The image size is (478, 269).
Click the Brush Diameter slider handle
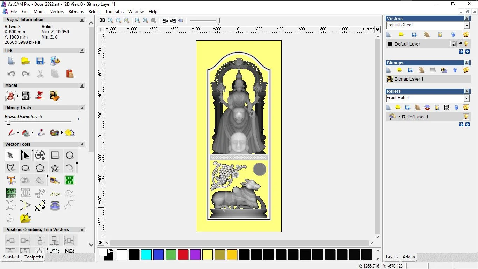coord(9,122)
